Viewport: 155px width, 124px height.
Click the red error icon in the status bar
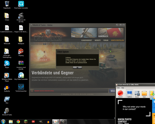(32, 91)
